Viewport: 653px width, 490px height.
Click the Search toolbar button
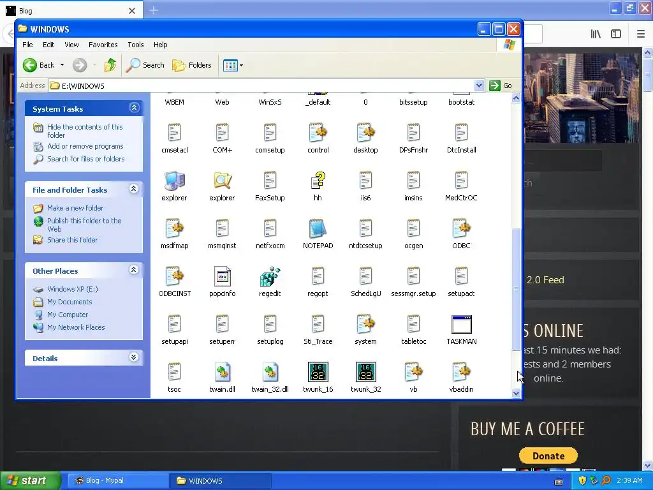pyautogui.click(x=145, y=65)
